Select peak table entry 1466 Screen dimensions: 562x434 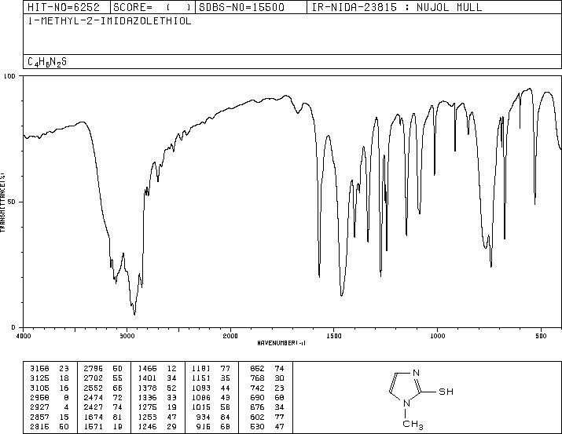[x=157, y=369]
